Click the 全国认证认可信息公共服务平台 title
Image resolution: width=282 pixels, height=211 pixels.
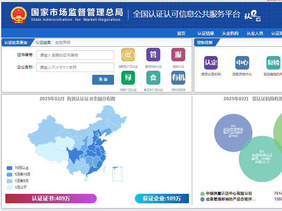click(186, 14)
